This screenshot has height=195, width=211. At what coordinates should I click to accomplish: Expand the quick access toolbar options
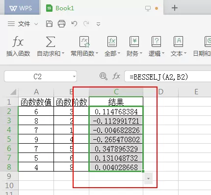click(98, 24)
